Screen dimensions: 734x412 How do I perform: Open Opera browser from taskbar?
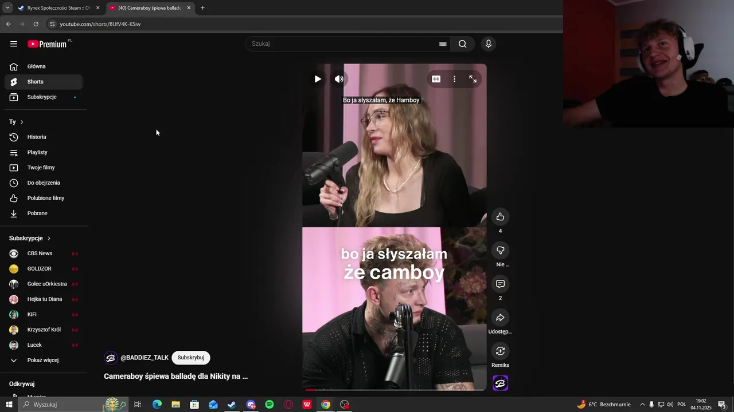pyautogui.click(x=288, y=405)
